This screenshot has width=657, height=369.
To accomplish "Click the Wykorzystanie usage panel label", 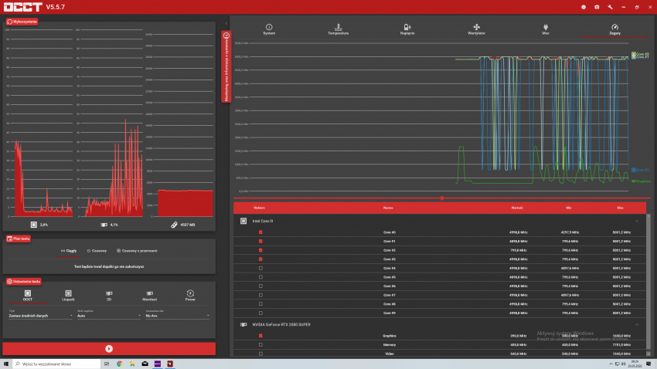I will [x=22, y=22].
